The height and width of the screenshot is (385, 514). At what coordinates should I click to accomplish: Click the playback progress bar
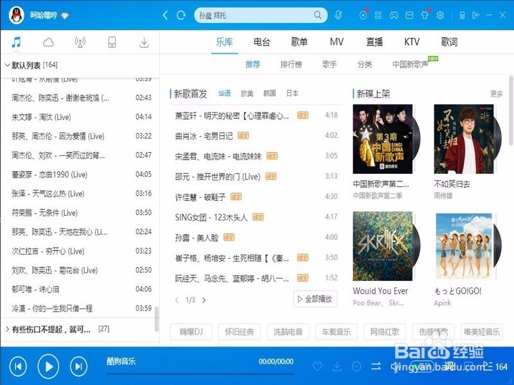point(200,373)
